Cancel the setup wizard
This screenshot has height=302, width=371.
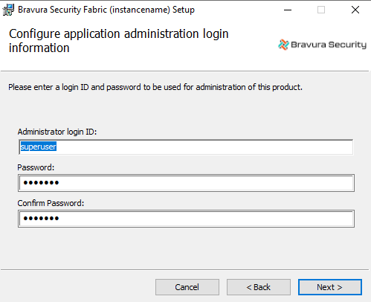(187, 287)
